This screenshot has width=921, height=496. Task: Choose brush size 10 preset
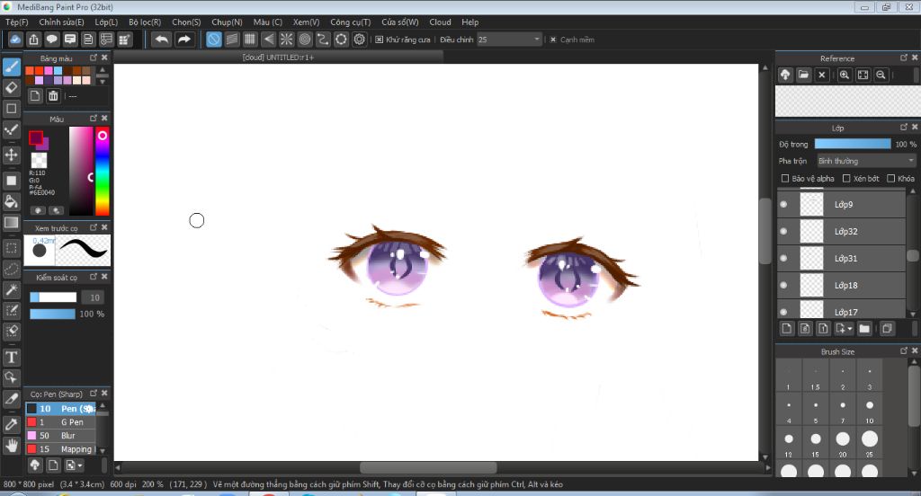click(x=870, y=411)
